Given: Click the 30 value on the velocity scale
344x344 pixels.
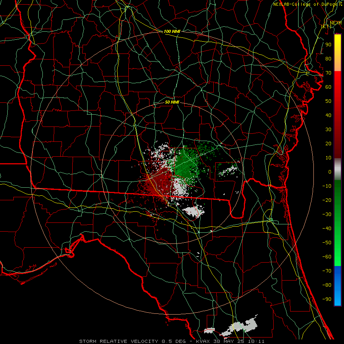Looking at the screenshot, I should [x=328, y=130].
